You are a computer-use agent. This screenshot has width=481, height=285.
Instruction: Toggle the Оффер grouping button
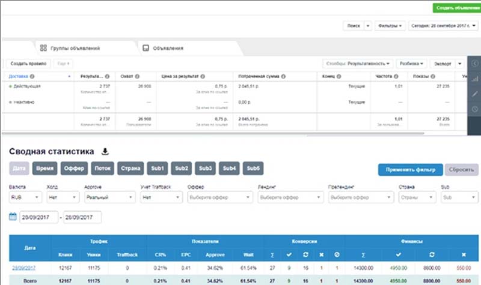coord(74,169)
